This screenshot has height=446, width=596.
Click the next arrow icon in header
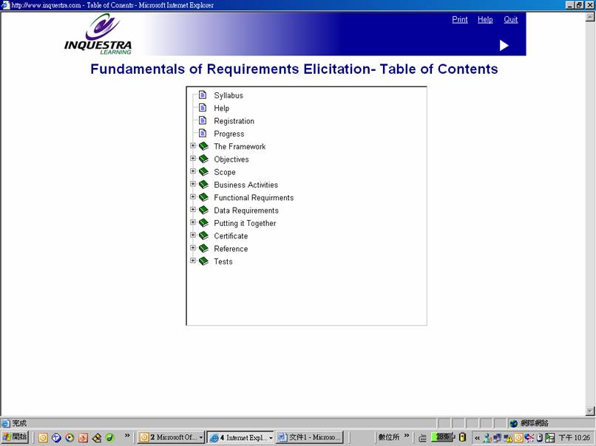(504, 46)
